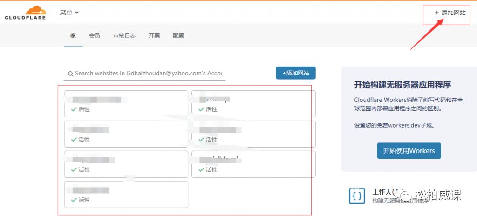
Task: Click the green checkmark on the first site card
Action: point(74,109)
